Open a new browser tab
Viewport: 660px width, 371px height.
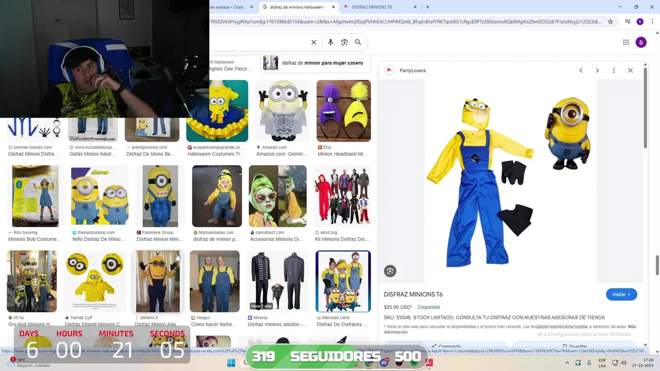coord(427,7)
